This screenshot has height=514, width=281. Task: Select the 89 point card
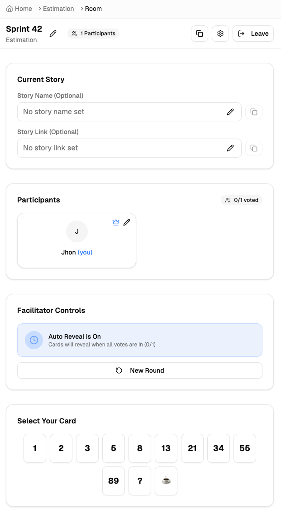[114, 481]
